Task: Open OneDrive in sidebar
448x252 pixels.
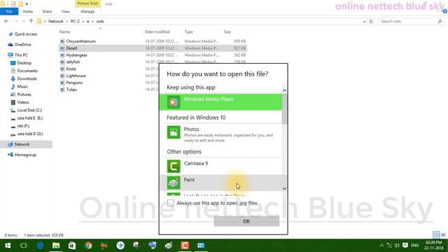Action: pyautogui.click(x=22, y=45)
